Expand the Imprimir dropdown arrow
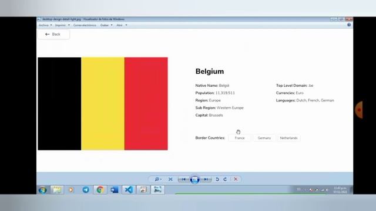The image size is (376, 211). (69, 25)
